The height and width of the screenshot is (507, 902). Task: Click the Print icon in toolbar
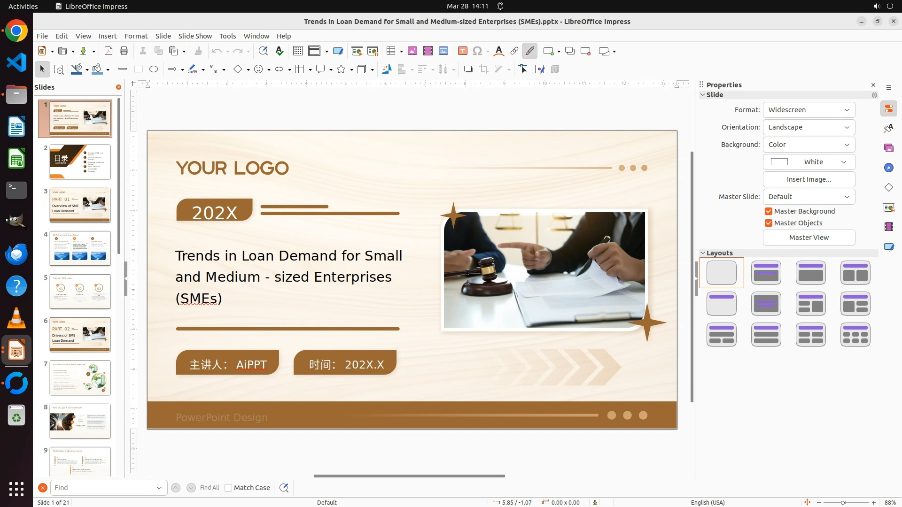coord(124,51)
